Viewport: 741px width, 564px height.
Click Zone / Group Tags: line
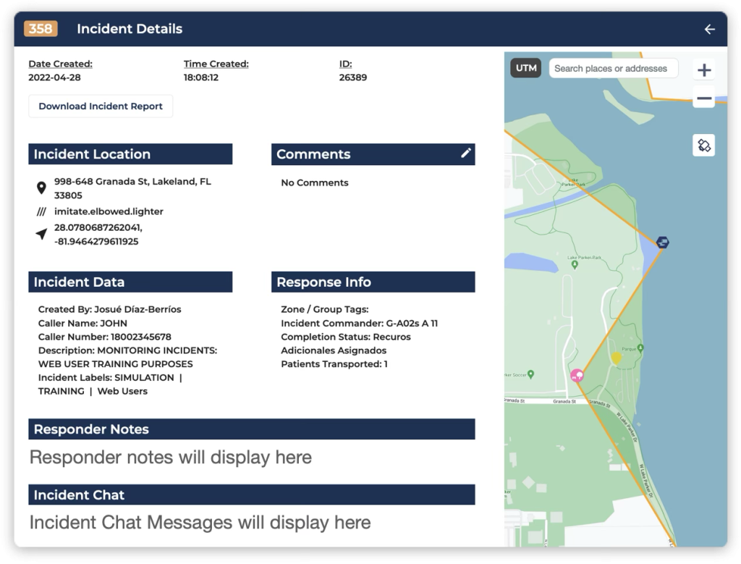(x=325, y=309)
